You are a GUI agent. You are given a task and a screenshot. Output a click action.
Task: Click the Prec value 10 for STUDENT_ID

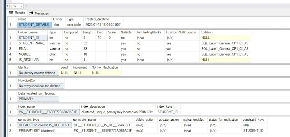(x=101, y=38)
